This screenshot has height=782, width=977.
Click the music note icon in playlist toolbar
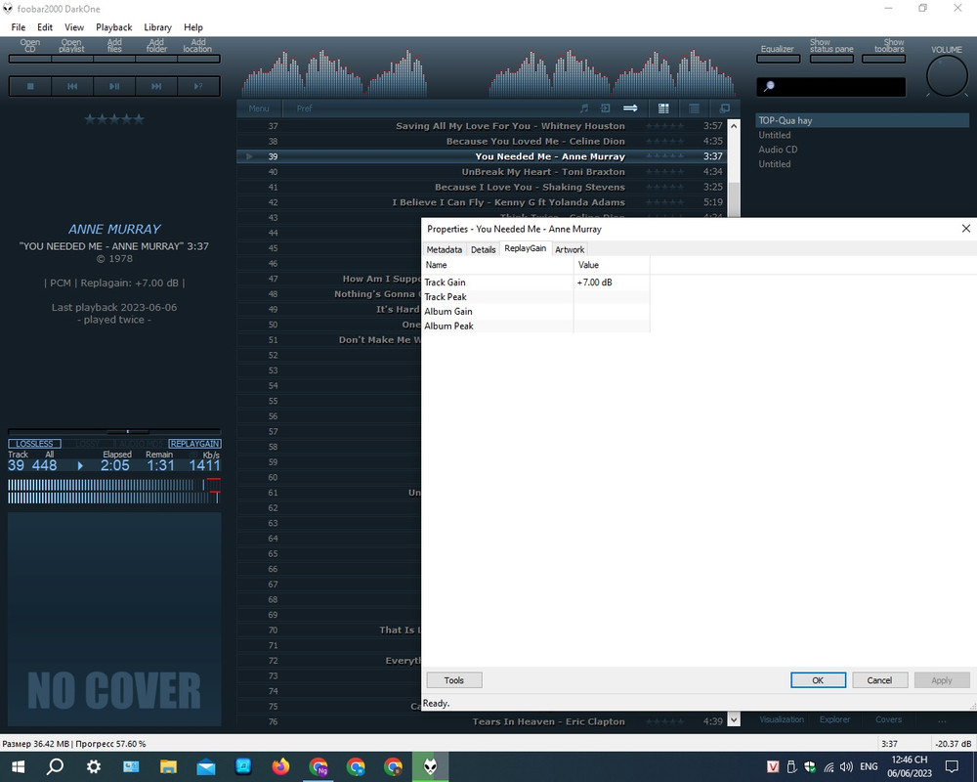584,108
